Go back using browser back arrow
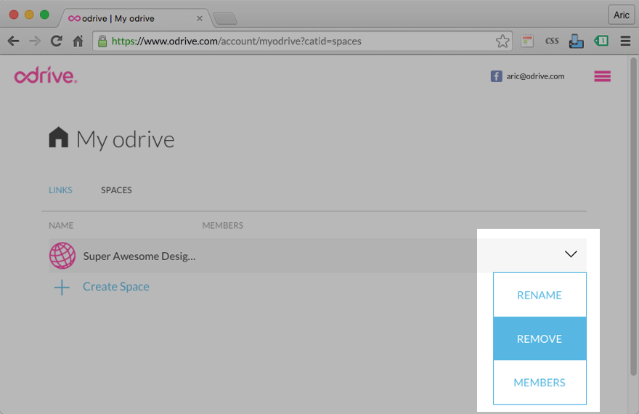 13,41
